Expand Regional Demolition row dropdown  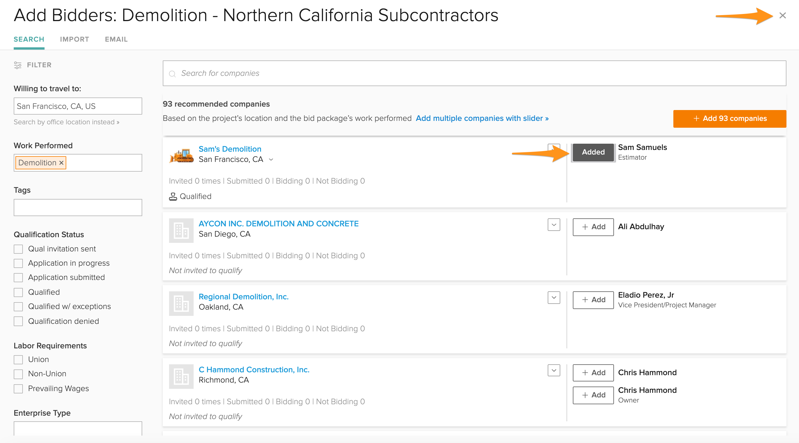pos(554,298)
